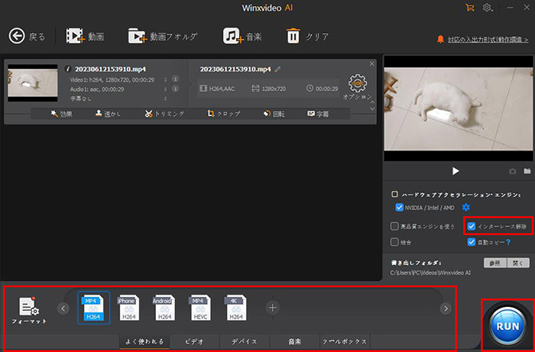535x352 pixels.
Task: Check the 結合 merge checkbox
Action: 394,242
